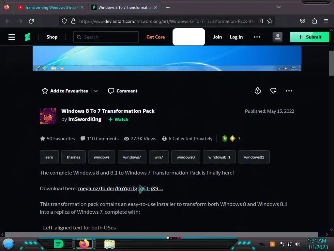334x251 pixels.
Task: Click the Windows 7 preview image
Action: (x=167, y=58)
